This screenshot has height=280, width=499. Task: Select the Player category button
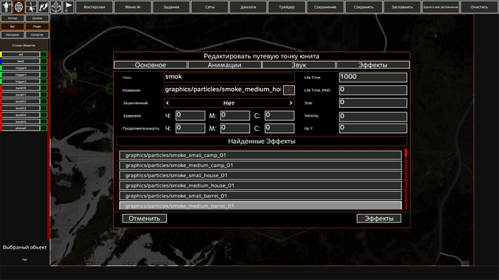point(37,26)
